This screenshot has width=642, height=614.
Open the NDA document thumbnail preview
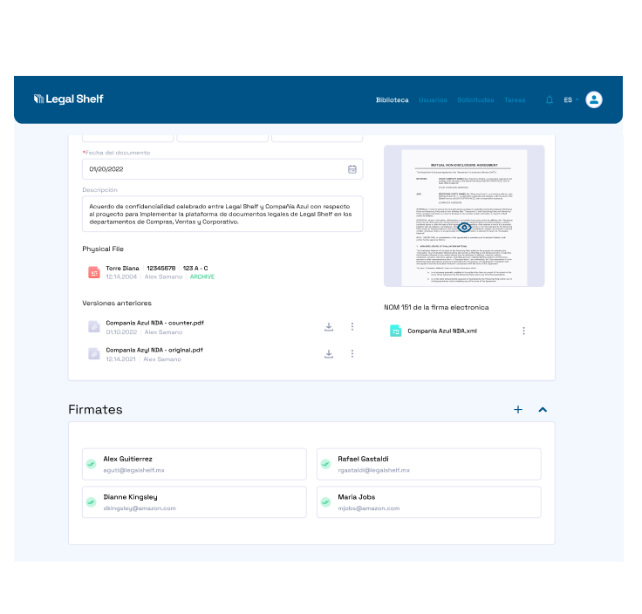pos(464,215)
